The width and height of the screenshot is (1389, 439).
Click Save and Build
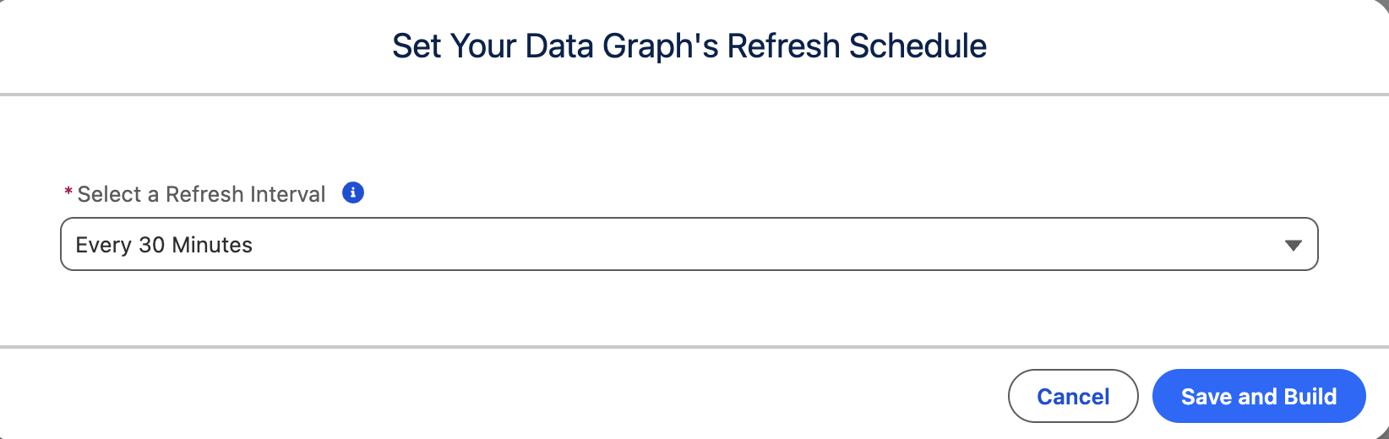(1258, 396)
